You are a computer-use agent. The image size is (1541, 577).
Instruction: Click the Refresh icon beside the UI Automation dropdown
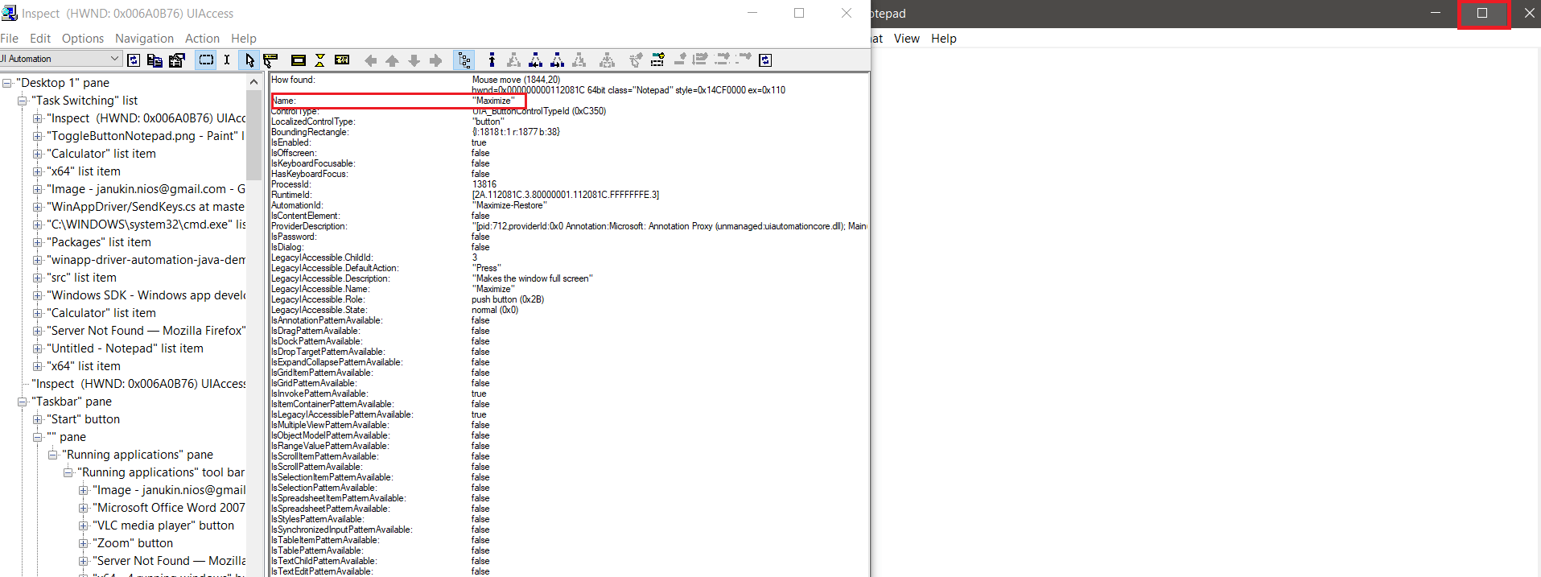pos(134,60)
